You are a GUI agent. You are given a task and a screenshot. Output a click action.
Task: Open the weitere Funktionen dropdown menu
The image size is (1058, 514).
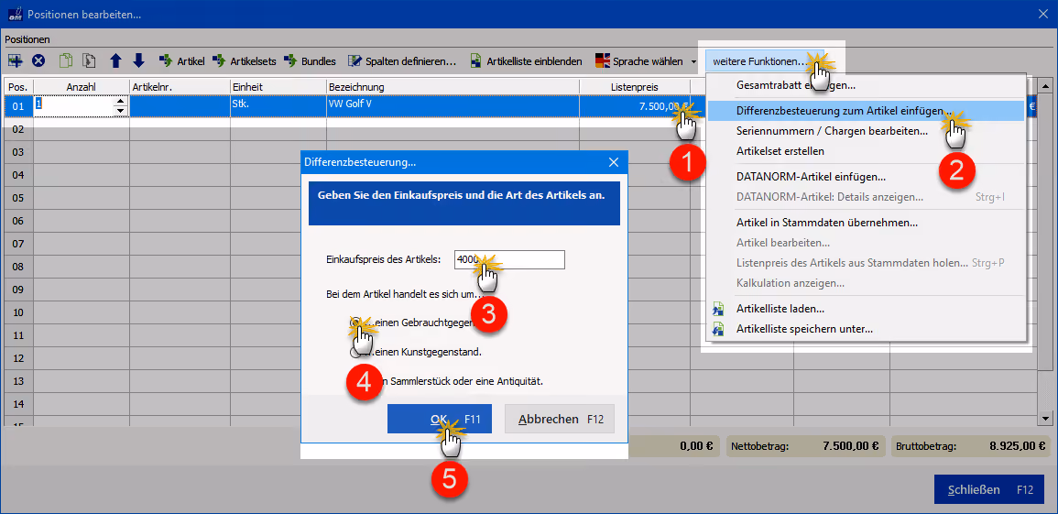759,61
